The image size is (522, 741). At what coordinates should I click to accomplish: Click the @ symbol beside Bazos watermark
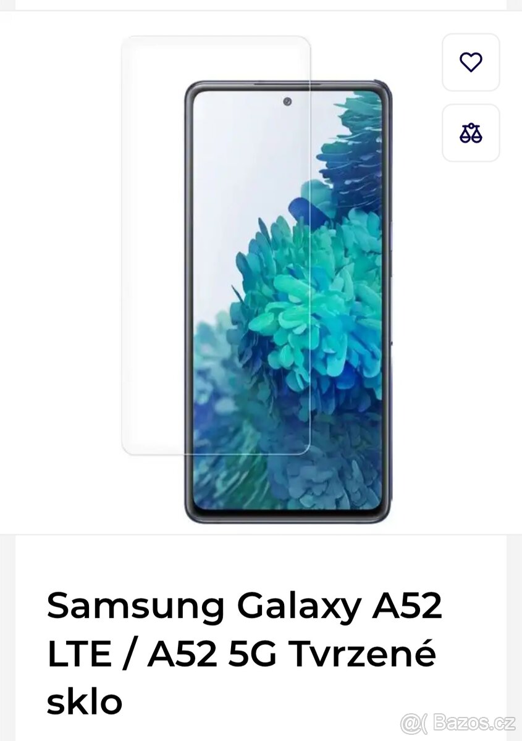coord(411,722)
